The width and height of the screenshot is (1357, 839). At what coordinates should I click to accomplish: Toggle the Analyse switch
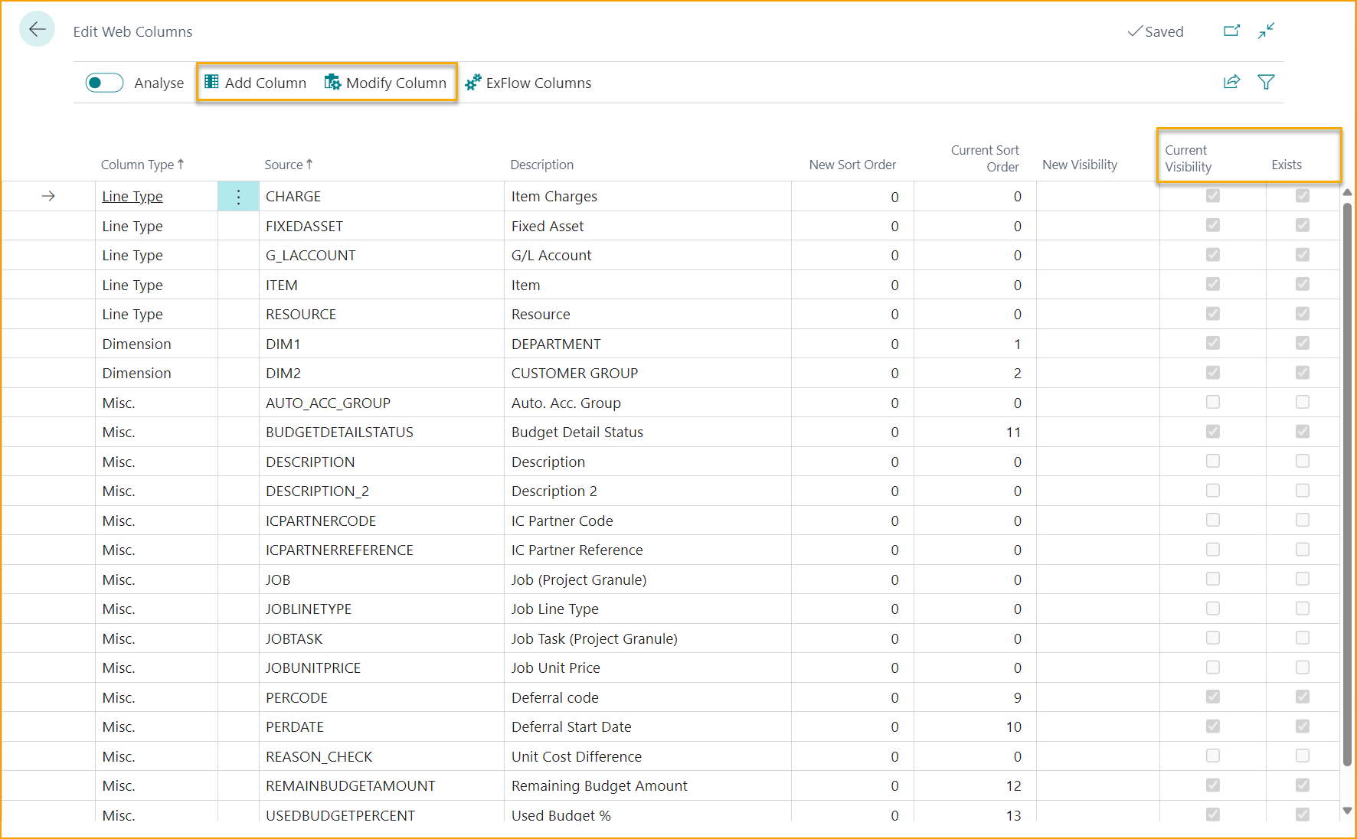(x=105, y=83)
